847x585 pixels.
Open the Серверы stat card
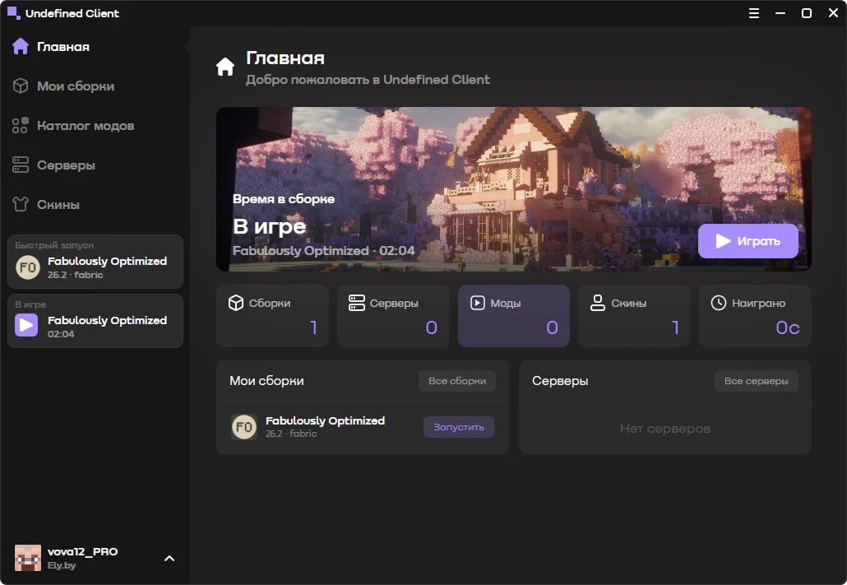coord(393,316)
